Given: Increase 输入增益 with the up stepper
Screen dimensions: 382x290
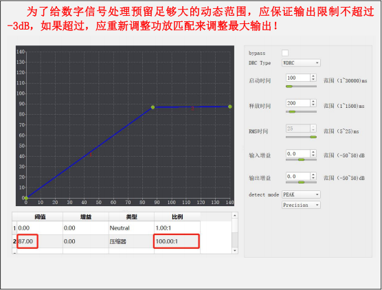Looking at the screenshot, I should (x=313, y=152).
